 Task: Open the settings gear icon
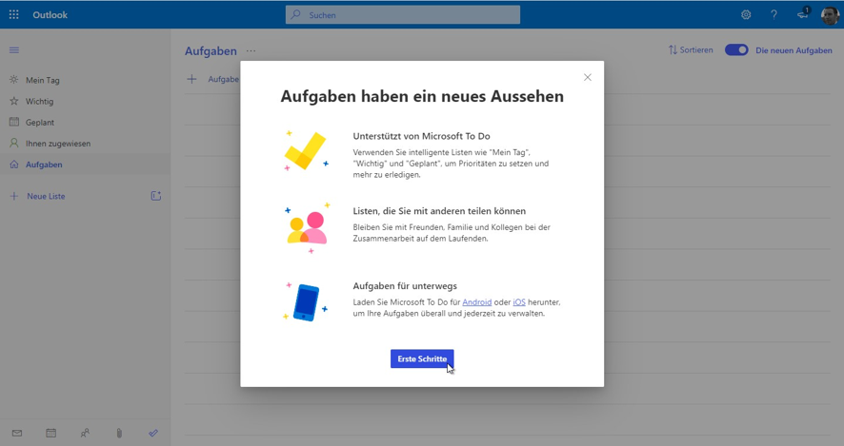click(746, 15)
